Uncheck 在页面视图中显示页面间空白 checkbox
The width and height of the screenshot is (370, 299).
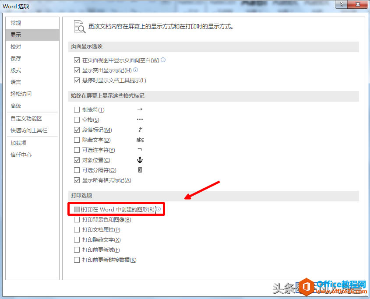(x=77, y=60)
